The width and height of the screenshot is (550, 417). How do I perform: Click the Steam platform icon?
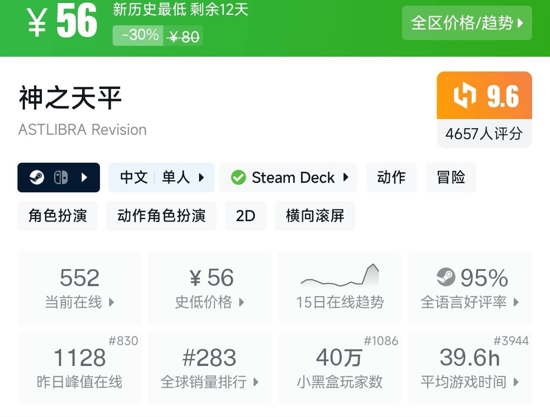click(x=37, y=178)
